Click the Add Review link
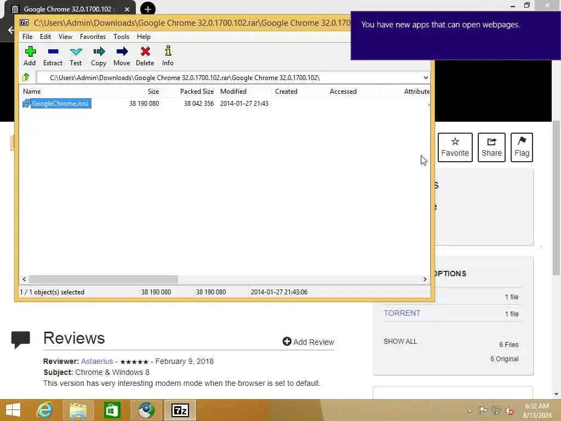This screenshot has width=561, height=421. coord(308,342)
